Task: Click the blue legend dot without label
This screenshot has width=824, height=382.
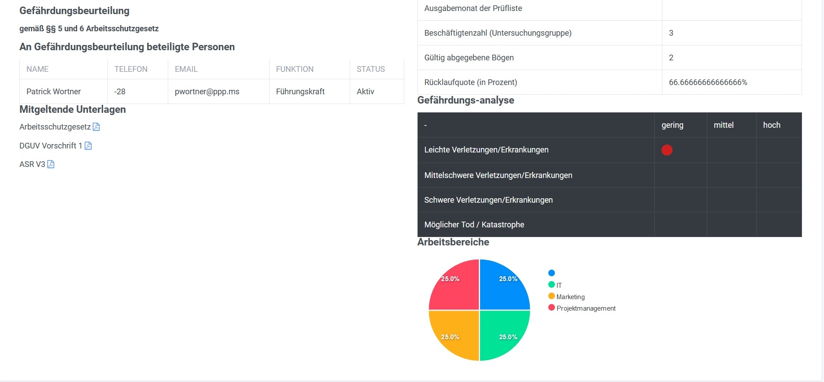Action: (x=551, y=273)
